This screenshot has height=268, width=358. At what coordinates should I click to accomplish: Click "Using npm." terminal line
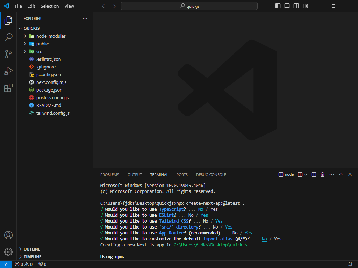click(x=112, y=256)
